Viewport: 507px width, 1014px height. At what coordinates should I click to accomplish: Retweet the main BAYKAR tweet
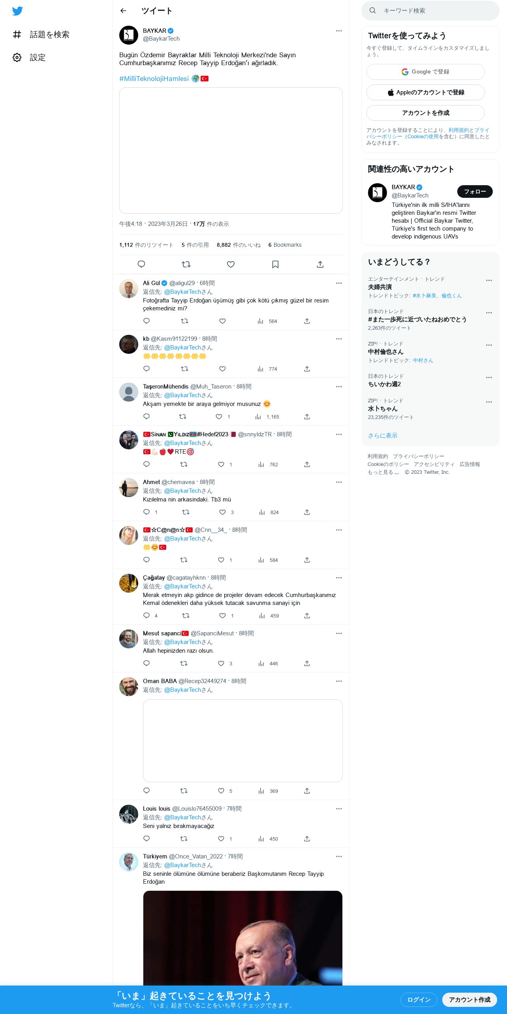[x=186, y=264]
